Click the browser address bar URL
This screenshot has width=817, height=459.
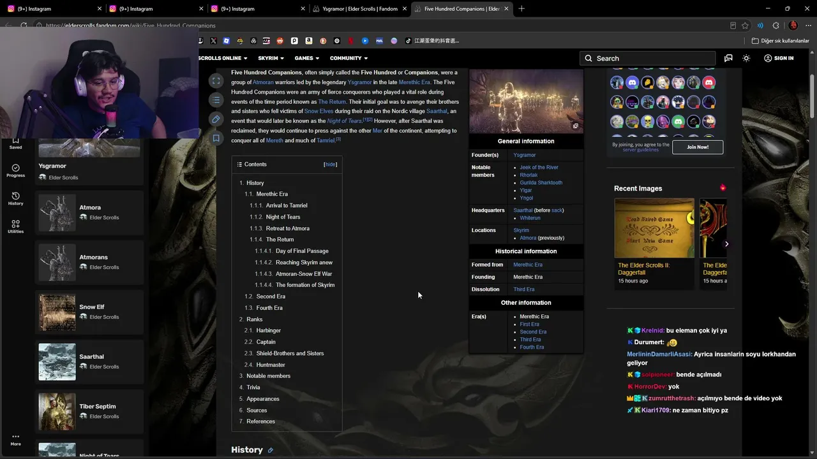click(x=131, y=25)
